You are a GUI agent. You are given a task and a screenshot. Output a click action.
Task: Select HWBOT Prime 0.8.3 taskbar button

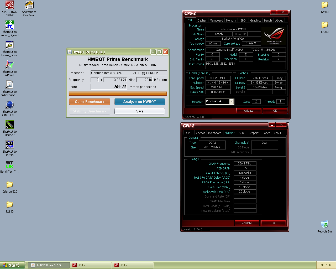pyautogui.click(x=49, y=265)
